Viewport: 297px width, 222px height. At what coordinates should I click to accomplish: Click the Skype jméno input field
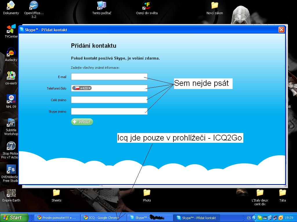[109, 111]
